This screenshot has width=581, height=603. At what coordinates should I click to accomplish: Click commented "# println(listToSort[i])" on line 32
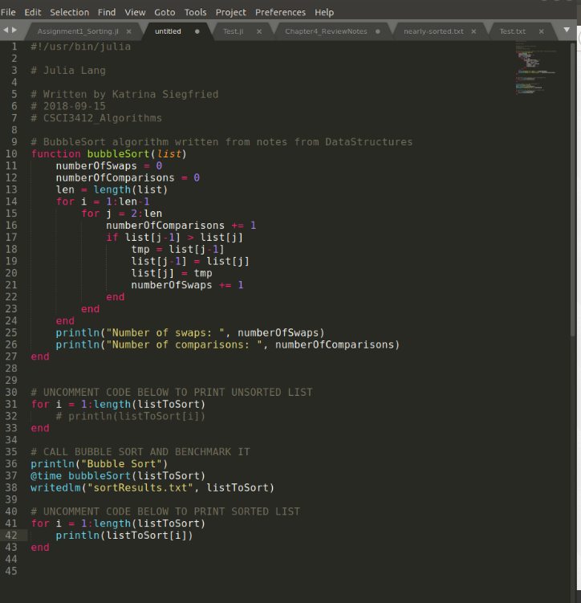click(131, 416)
